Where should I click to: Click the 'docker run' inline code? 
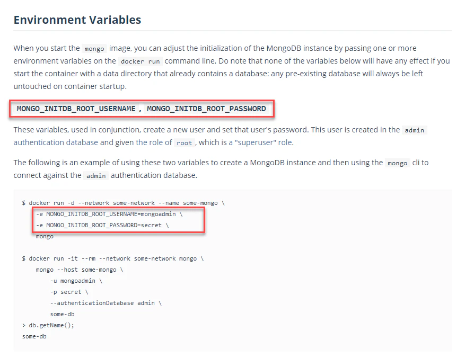(x=141, y=61)
